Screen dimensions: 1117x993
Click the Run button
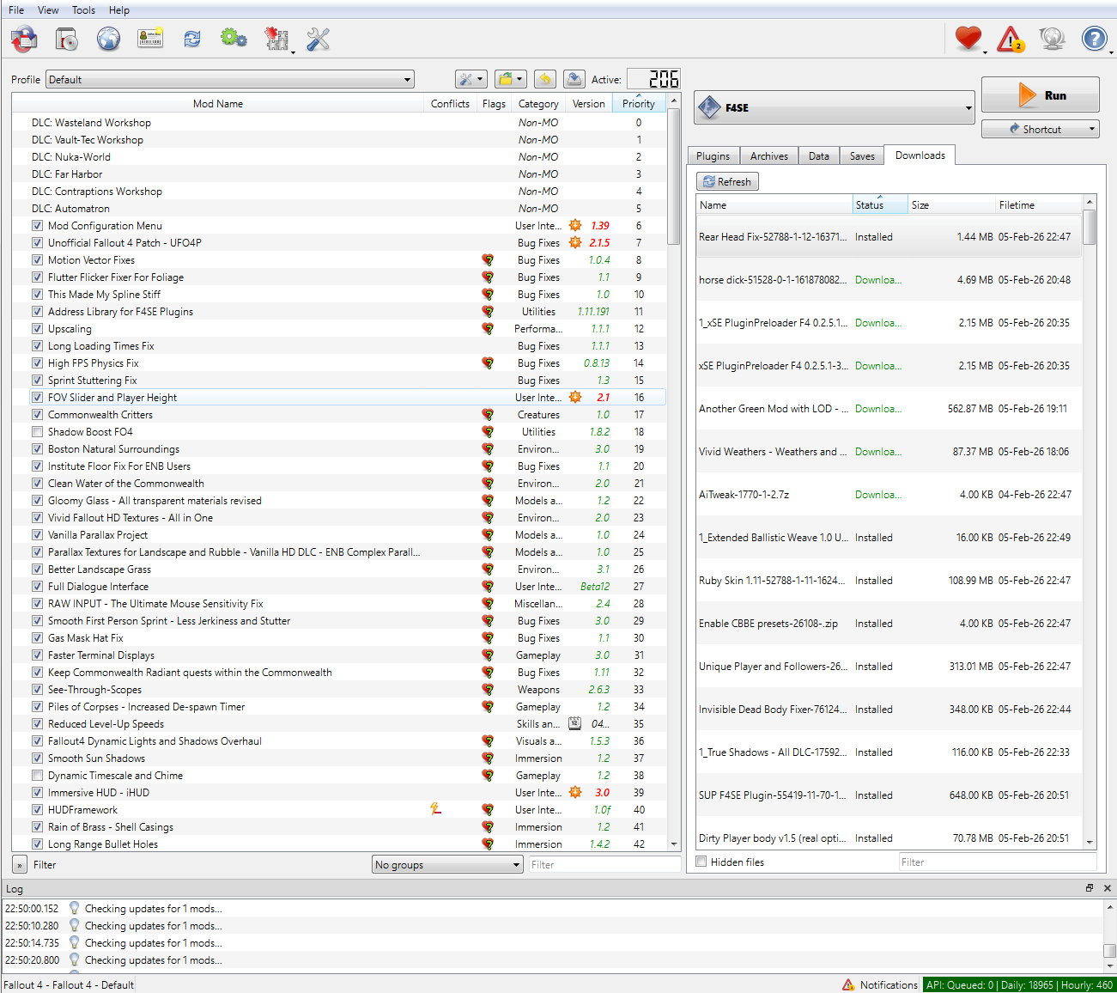pos(1041,95)
